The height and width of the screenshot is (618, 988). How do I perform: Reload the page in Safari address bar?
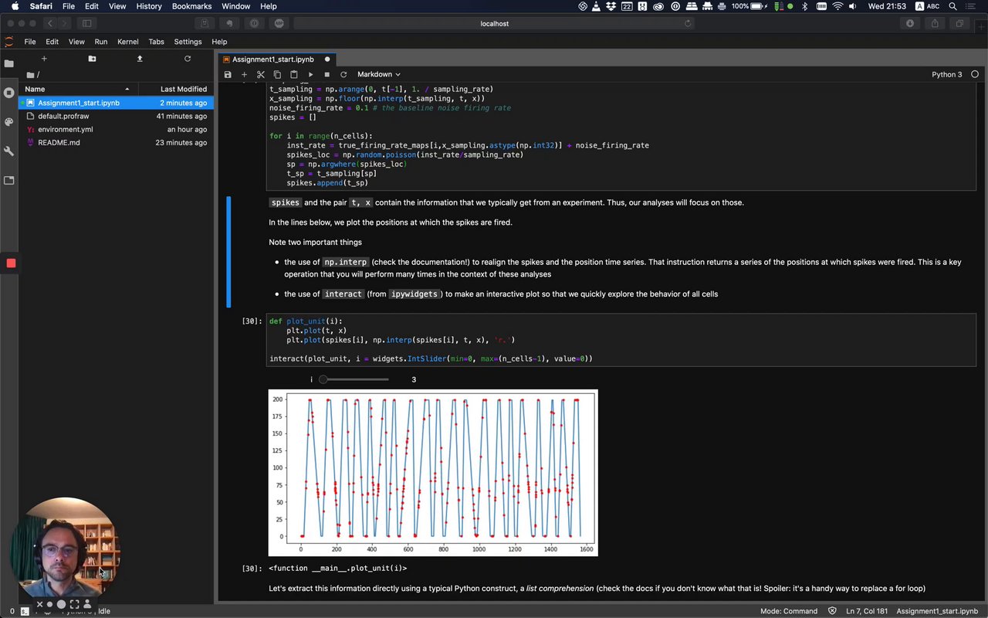(x=688, y=23)
